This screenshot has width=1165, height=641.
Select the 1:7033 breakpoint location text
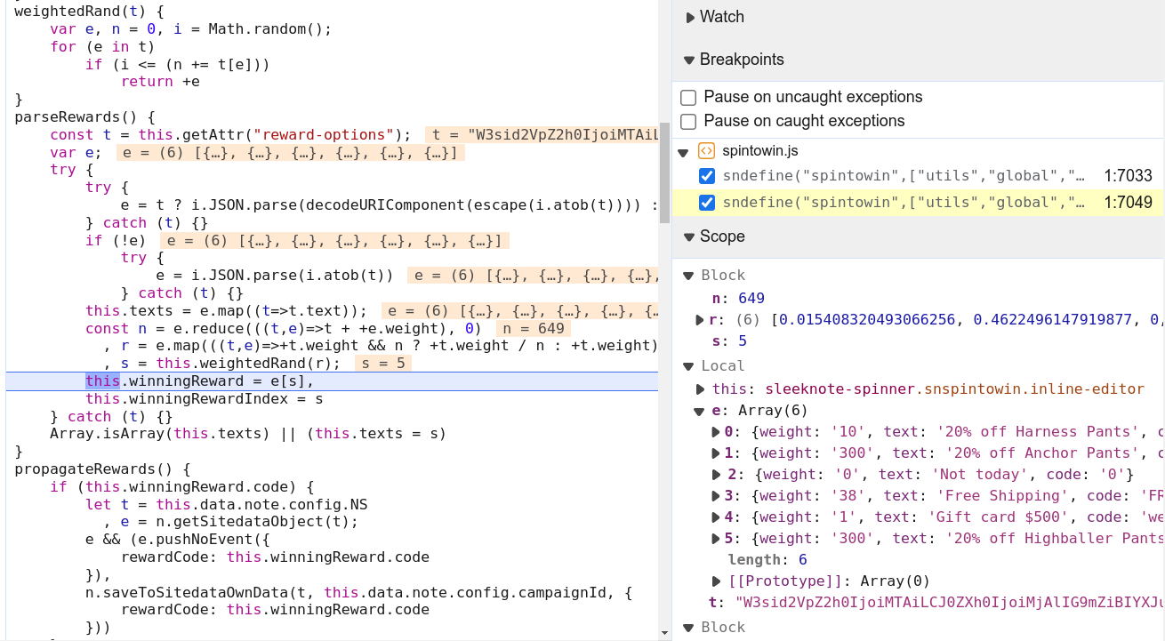point(1128,176)
